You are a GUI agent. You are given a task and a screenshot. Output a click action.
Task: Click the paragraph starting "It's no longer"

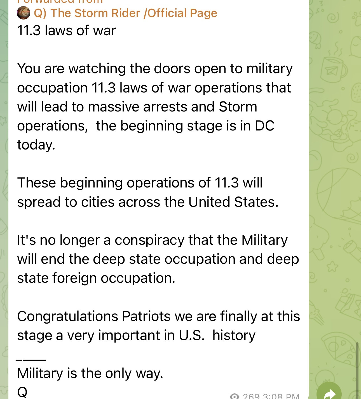pyautogui.click(x=158, y=259)
